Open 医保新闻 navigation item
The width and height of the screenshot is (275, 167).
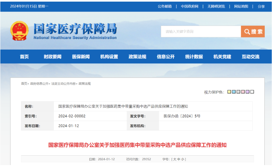pyautogui.click(x=81, y=57)
